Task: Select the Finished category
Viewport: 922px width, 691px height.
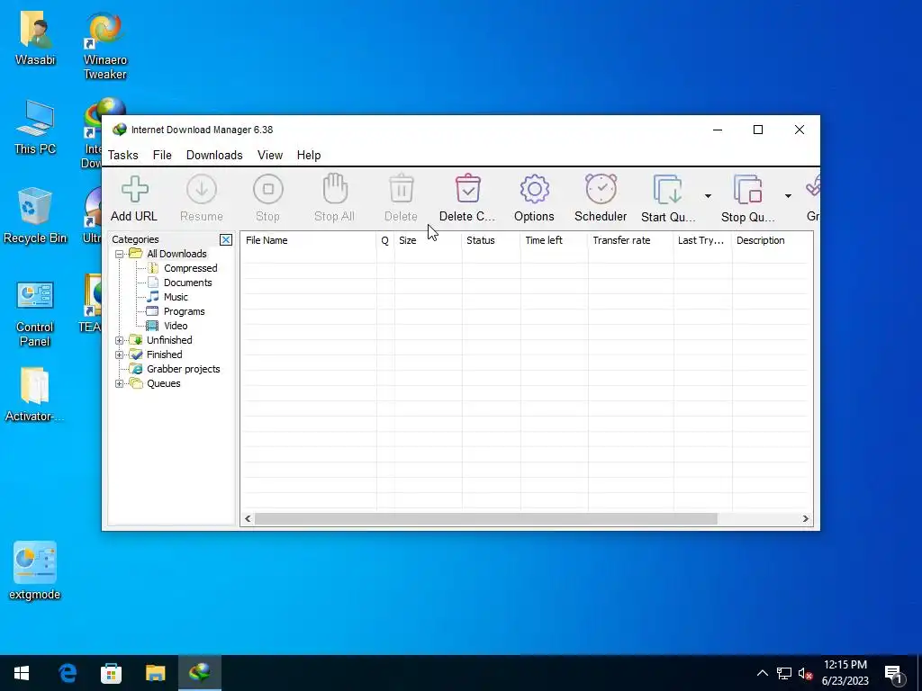Action: point(164,354)
